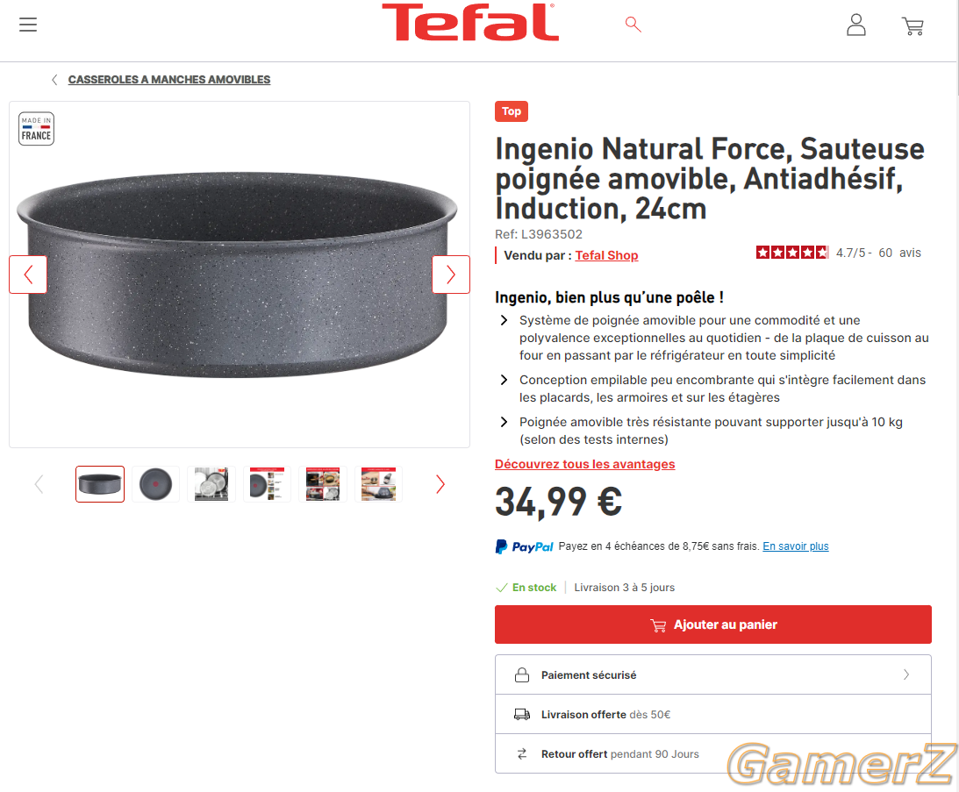Open the user account icon

855,25
